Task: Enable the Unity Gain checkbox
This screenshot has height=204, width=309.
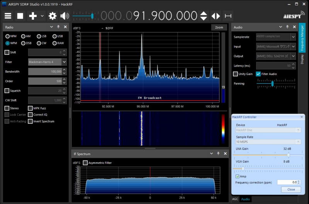Action: [x=235, y=74]
